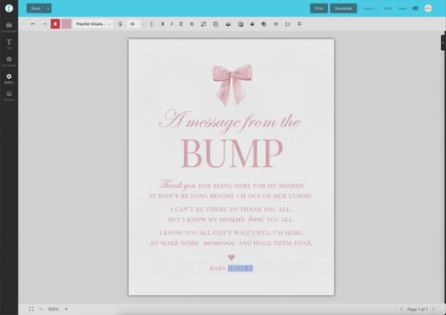
Task: Open the Photos sidebar panel
Action: click(9, 96)
